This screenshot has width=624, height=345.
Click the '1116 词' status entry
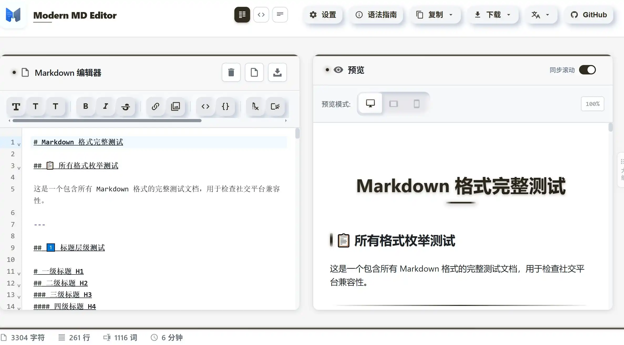(x=120, y=338)
